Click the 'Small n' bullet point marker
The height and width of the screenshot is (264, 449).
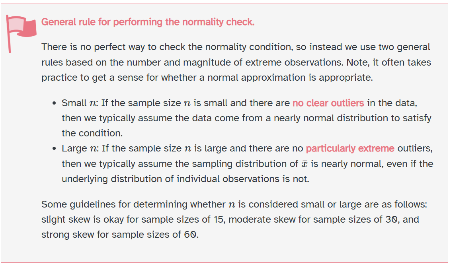[54, 104]
